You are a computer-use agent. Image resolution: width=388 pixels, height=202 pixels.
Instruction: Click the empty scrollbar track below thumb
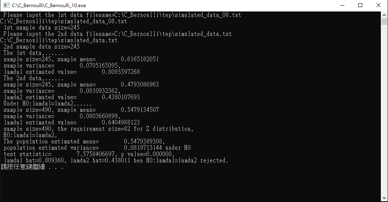point(384,110)
